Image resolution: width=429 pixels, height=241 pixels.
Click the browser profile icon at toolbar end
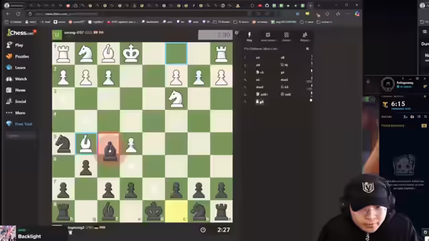tap(357, 13)
